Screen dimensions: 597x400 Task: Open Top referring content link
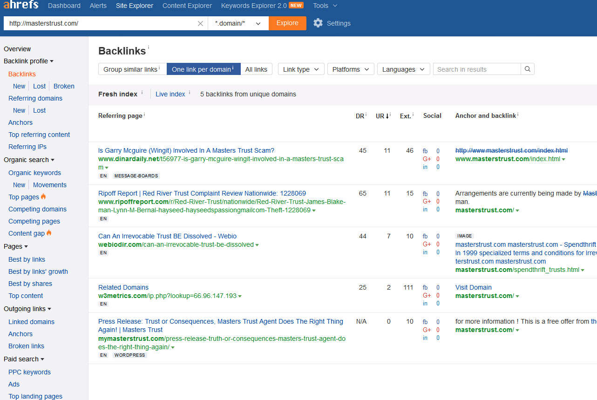click(x=39, y=135)
